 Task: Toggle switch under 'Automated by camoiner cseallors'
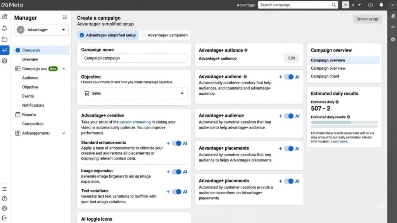(x=289, y=116)
